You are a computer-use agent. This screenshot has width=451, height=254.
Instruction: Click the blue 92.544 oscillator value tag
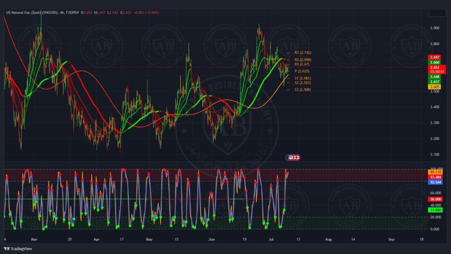coord(435,182)
